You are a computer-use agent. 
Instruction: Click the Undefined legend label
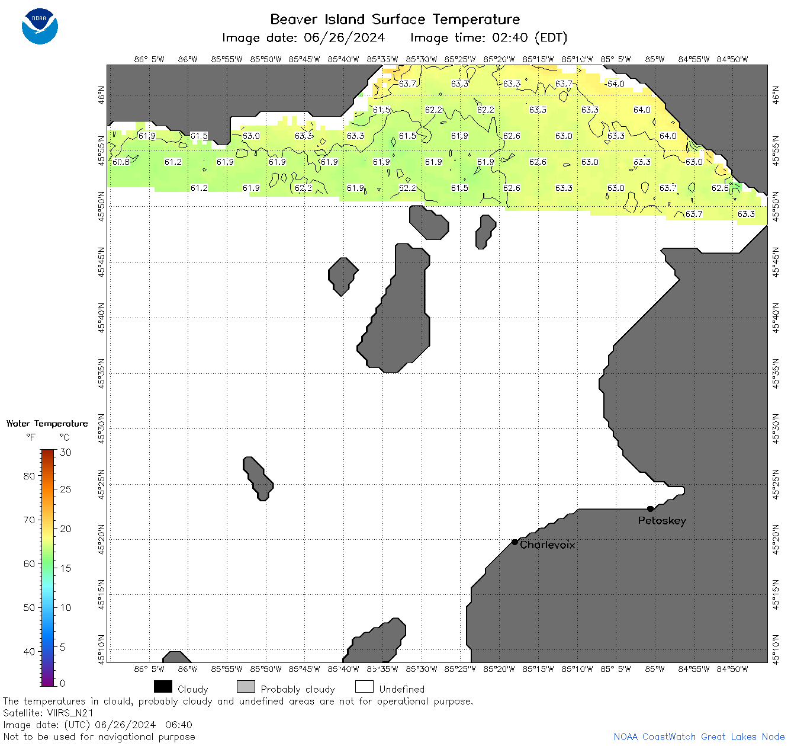tap(402, 689)
